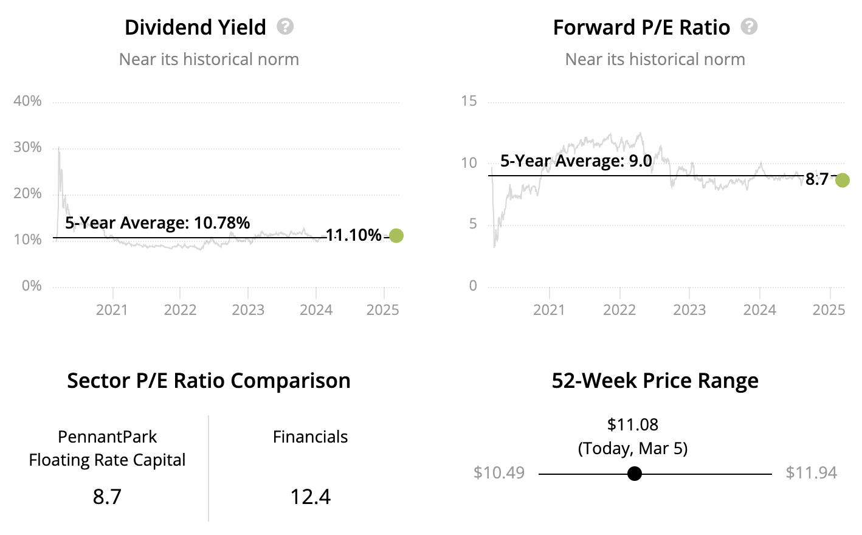Click the 11.10% dividend yield label
862x535 pixels.
pos(354,235)
